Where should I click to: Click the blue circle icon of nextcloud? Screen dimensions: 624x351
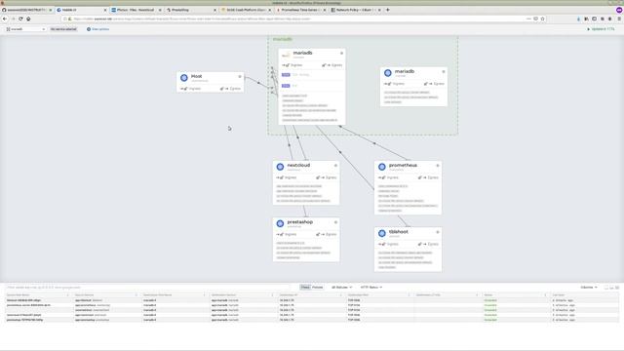[280, 167]
